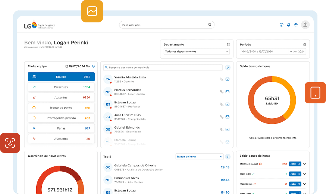The width and height of the screenshot is (326, 194).
Task: Click the Pesquisar por search field
Action: pyautogui.click(x=167, y=25)
